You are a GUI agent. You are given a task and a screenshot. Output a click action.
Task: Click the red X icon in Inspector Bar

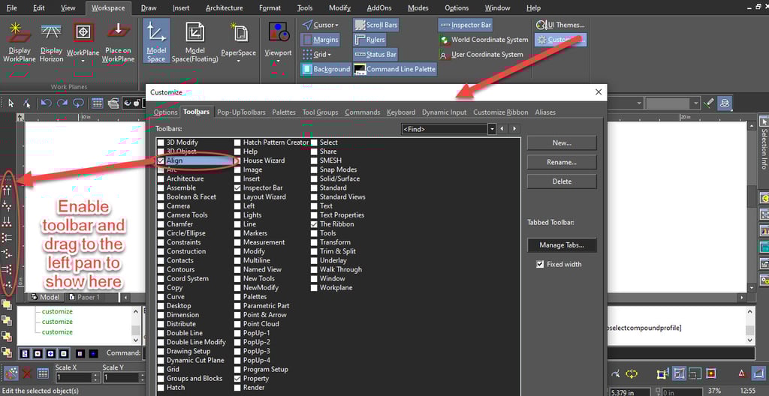click(x=27, y=374)
